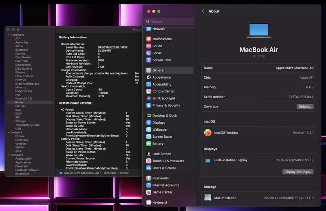The width and height of the screenshot is (326, 211).
Task: Click Hardware in path bar breadcrumb
Action: [x=109, y=173]
